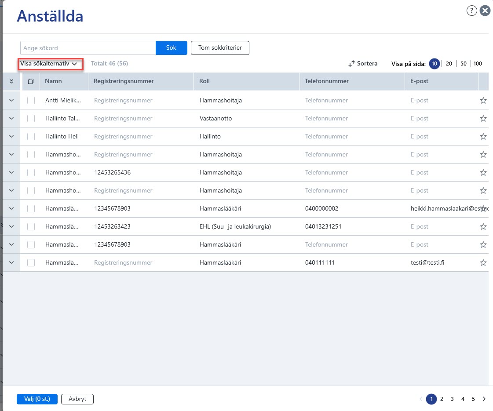Click the previous page left arrow
This screenshot has height=411, width=493.
point(421,399)
